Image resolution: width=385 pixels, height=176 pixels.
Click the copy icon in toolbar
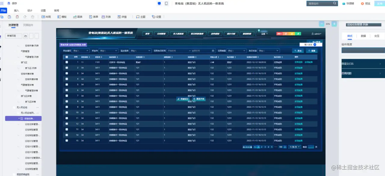click(x=2, y=17)
